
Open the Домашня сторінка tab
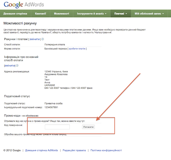(x=15, y=14)
